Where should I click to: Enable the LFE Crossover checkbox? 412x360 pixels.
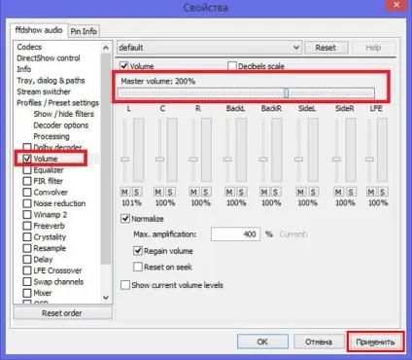(x=27, y=270)
